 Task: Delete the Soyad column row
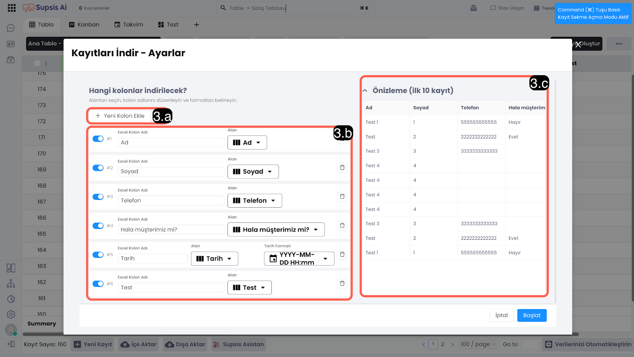pyautogui.click(x=342, y=168)
